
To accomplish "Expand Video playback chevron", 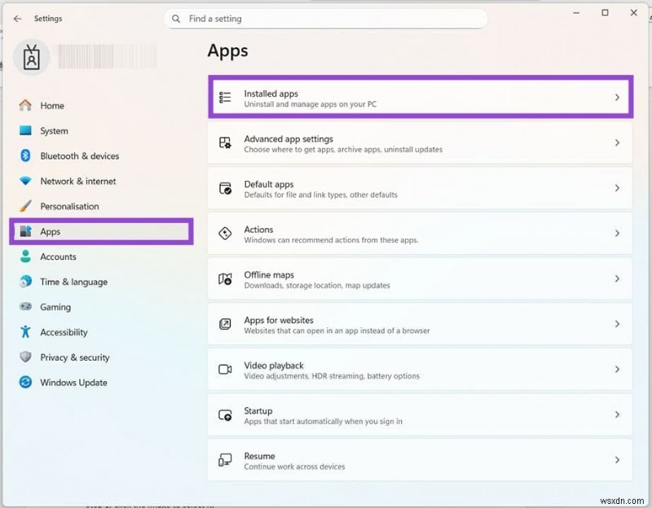I will [617, 369].
